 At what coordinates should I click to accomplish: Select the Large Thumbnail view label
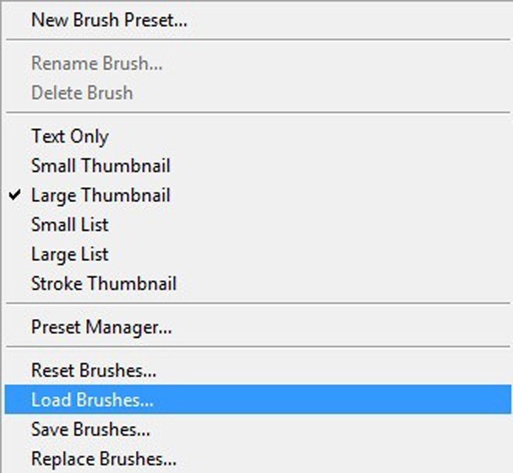(x=101, y=195)
